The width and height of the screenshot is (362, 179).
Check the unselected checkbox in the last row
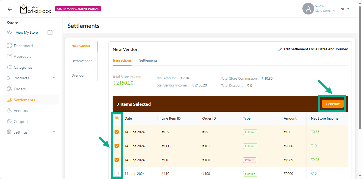(x=116, y=174)
